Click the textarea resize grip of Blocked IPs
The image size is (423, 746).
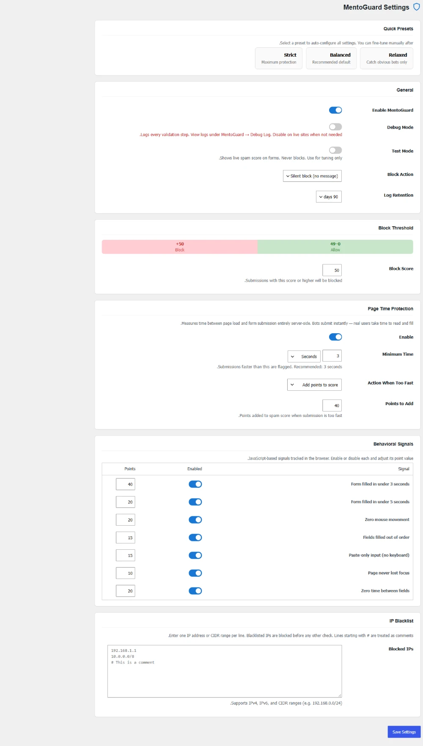click(x=339, y=695)
